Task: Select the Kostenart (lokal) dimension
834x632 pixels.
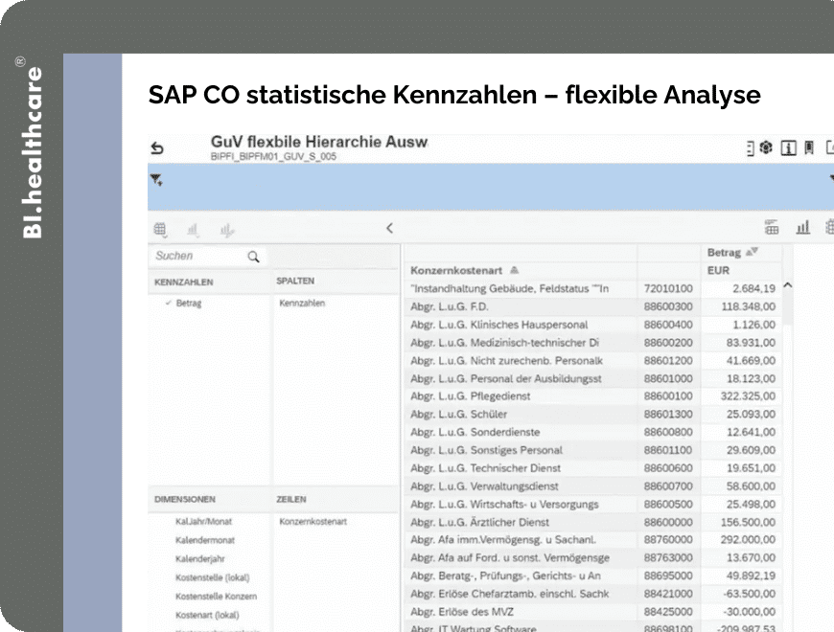Action: pos(207,615)
